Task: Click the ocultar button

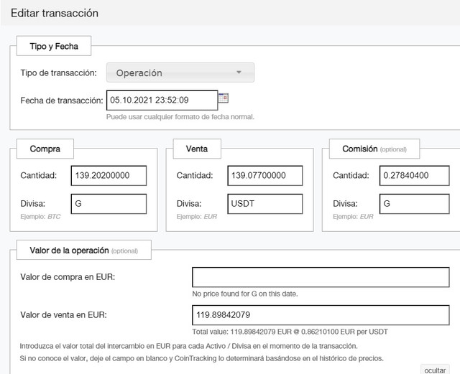Action: tap(435, 370)
